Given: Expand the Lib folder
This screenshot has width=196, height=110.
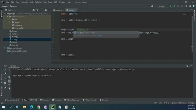Looking at the screenshot, I should coord(10,20).
